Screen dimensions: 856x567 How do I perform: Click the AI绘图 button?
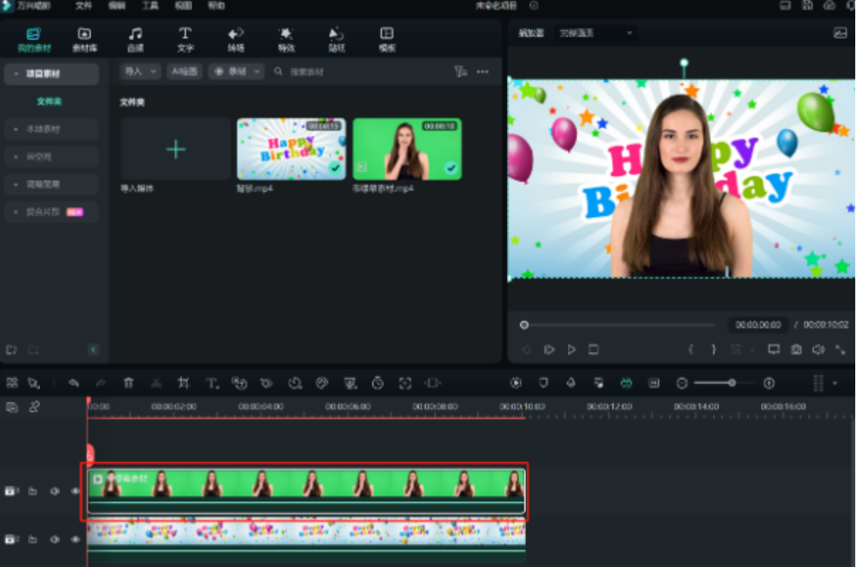coord(185,71)
